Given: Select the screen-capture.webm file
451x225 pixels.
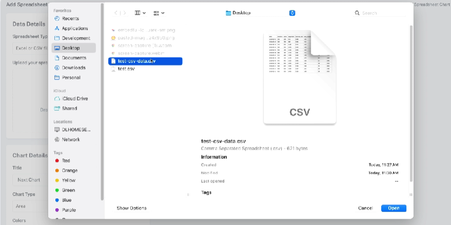Looking at the screenshot, I should (x=145, y=53).
